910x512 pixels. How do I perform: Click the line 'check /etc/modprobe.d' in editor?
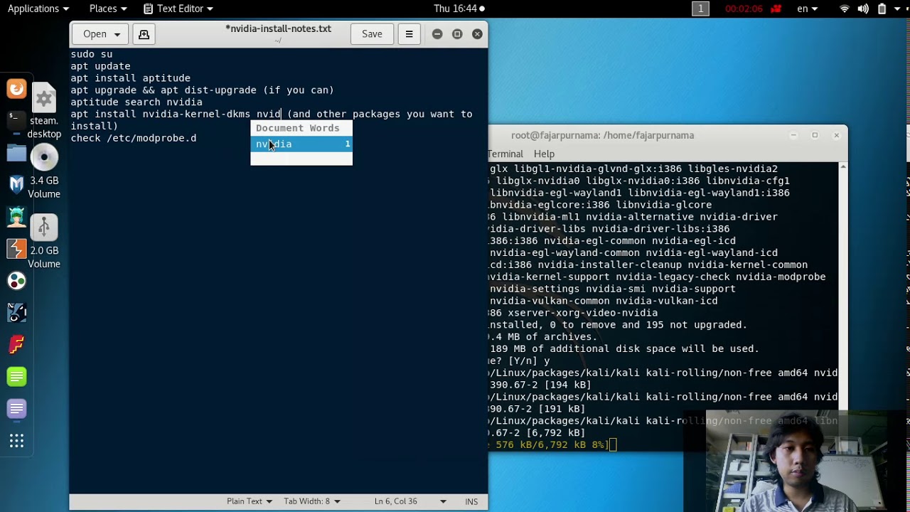pyautogui.click(x=134, y=138)
